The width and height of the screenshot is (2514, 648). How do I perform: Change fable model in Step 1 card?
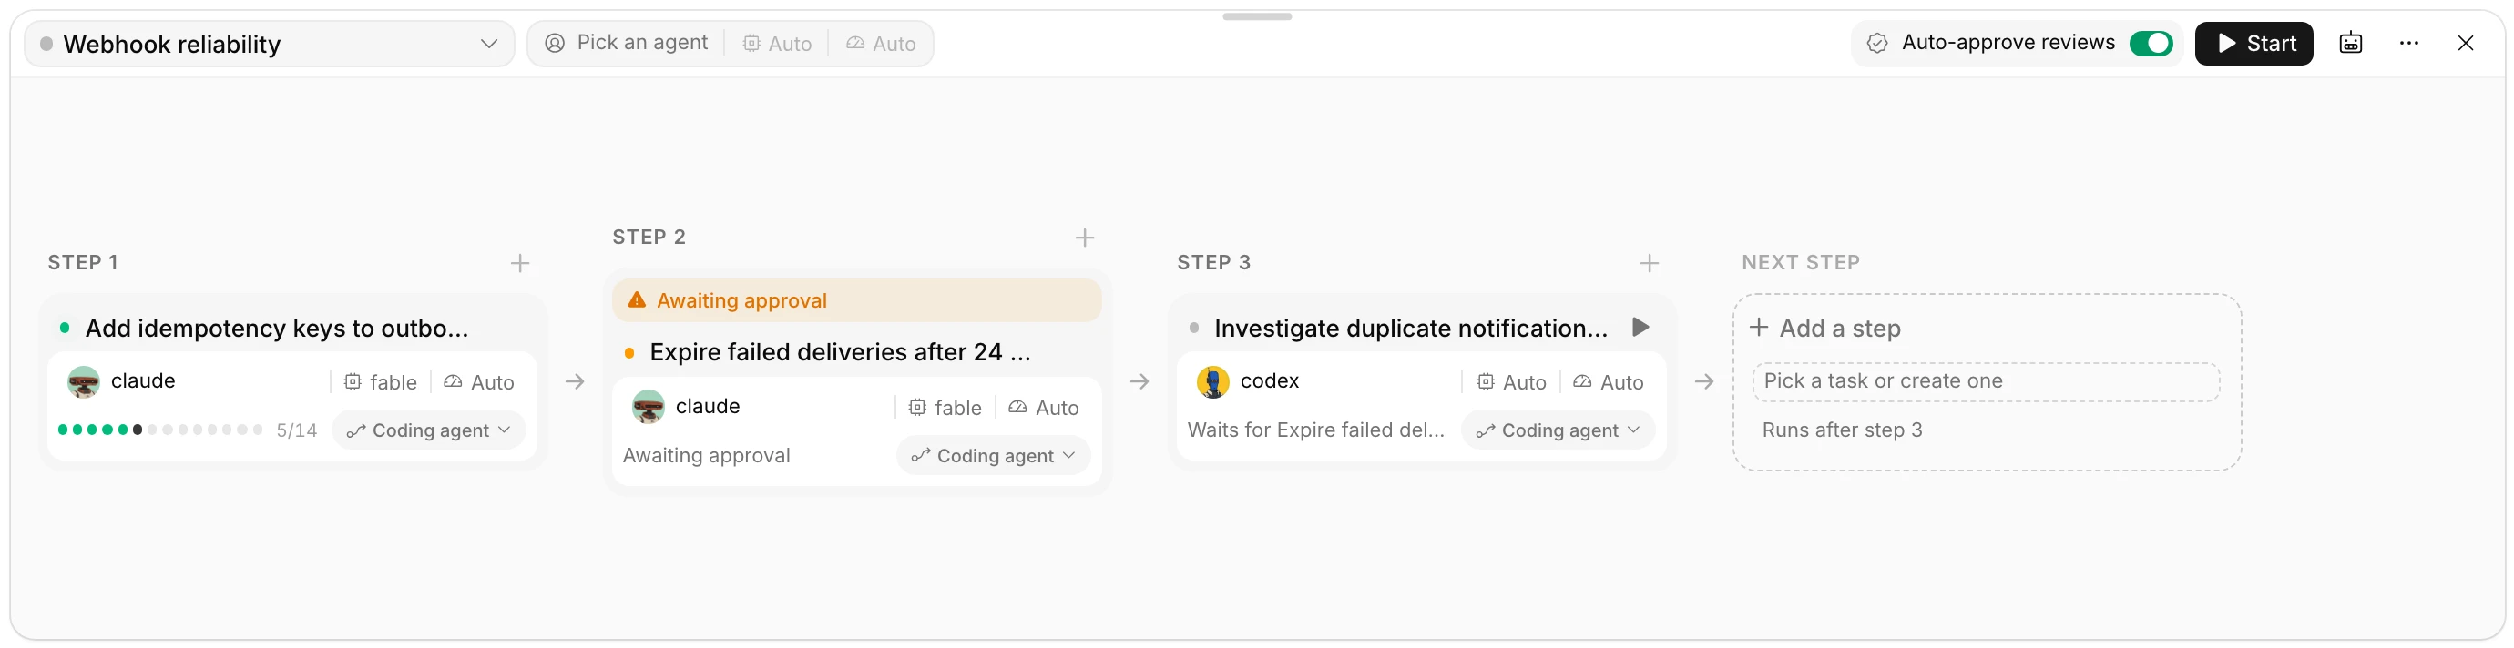(x=380, y=382)
